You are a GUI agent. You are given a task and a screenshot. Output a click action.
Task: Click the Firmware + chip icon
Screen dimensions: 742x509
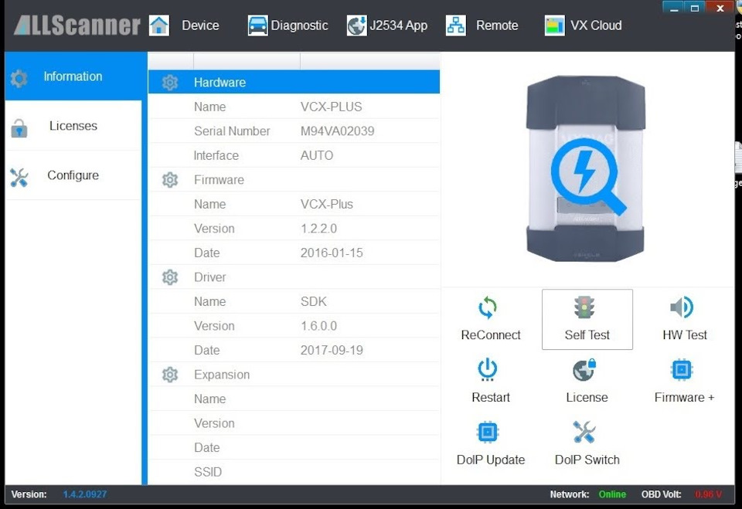tap(682, 370)
